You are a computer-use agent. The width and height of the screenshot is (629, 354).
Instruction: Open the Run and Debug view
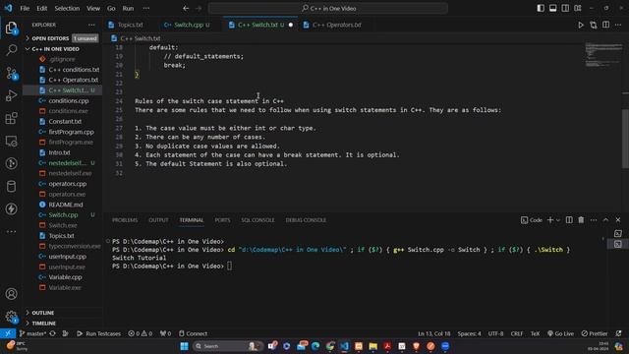(x=11, y=95)
